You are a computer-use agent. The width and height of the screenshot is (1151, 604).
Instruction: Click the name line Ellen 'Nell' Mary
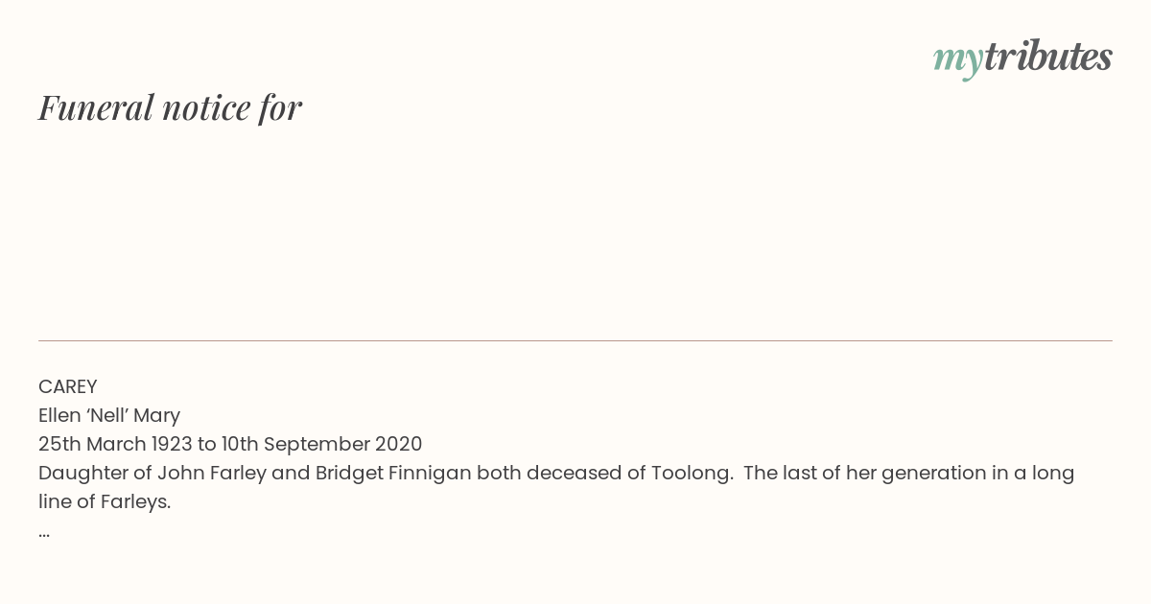point(109,415)
